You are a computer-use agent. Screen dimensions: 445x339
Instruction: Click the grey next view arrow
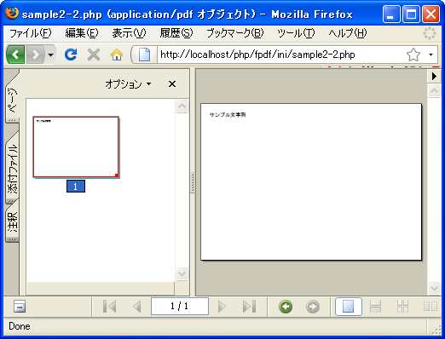point(313,307)
